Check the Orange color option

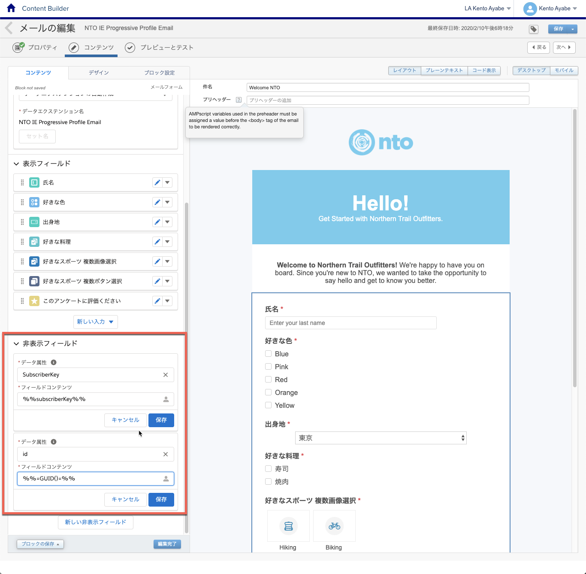(269, 392)
